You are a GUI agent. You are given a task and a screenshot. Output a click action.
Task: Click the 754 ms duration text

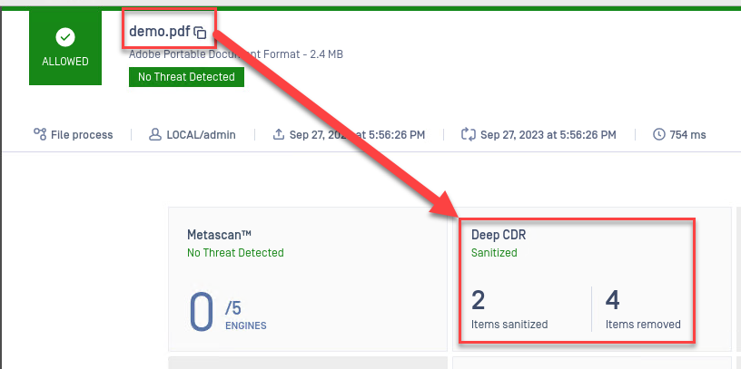[x=687, y=135]
